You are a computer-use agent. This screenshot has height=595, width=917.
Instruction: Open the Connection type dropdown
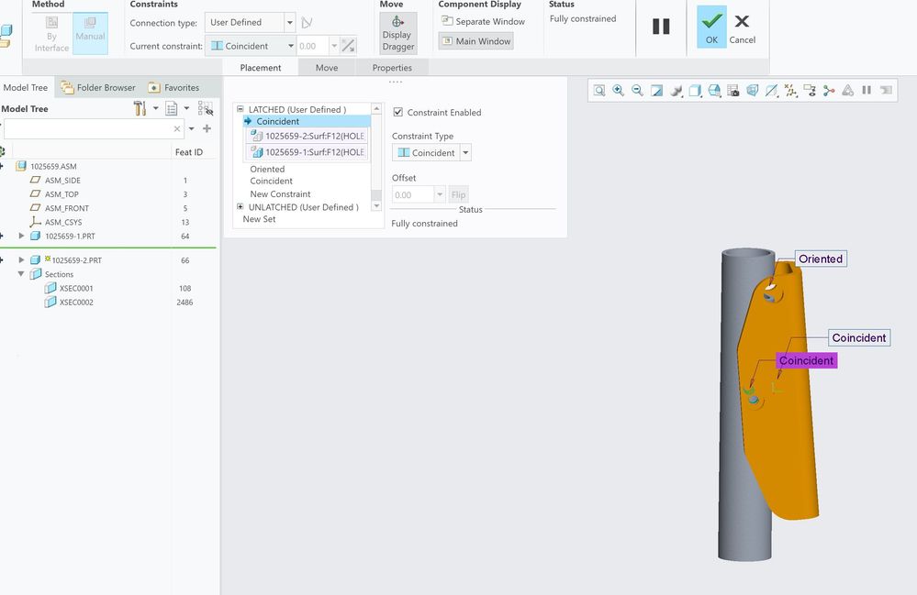click(290, 23)
